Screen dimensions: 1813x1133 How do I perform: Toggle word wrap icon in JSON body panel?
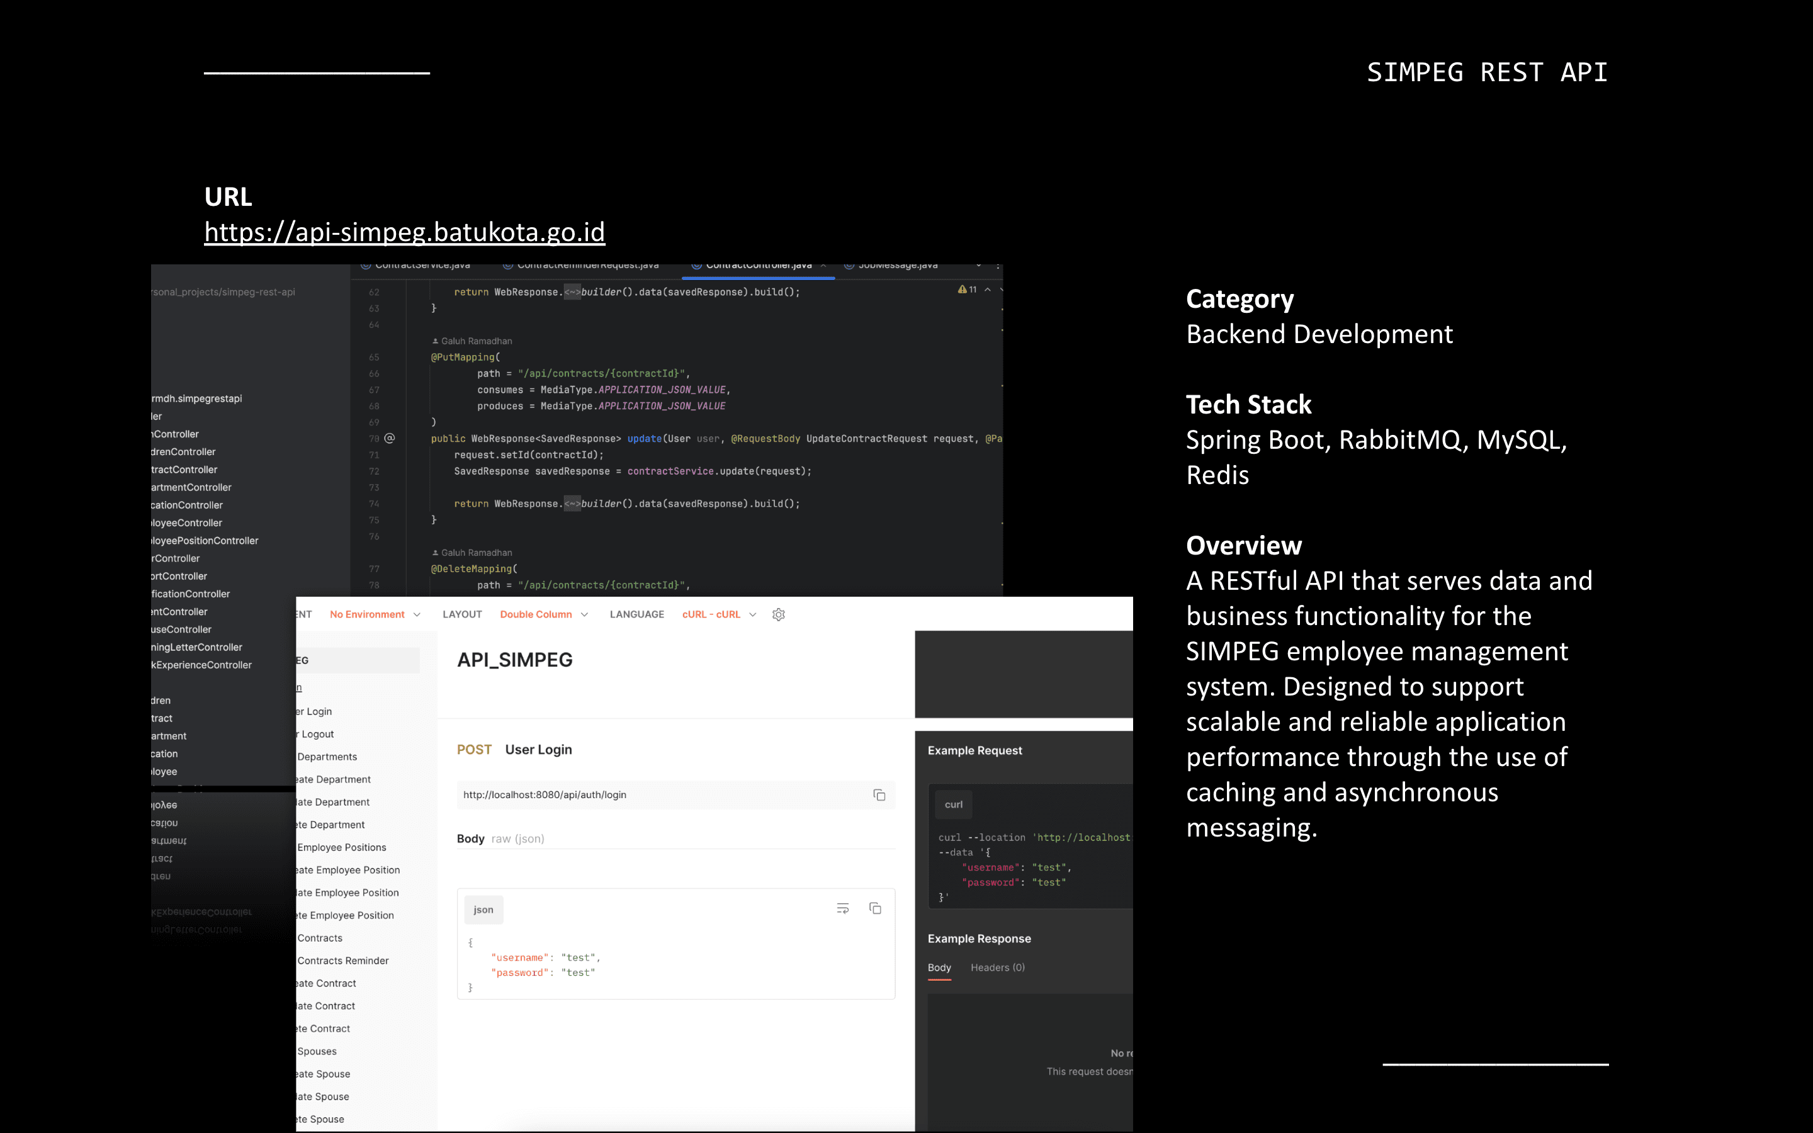point(843,908)
